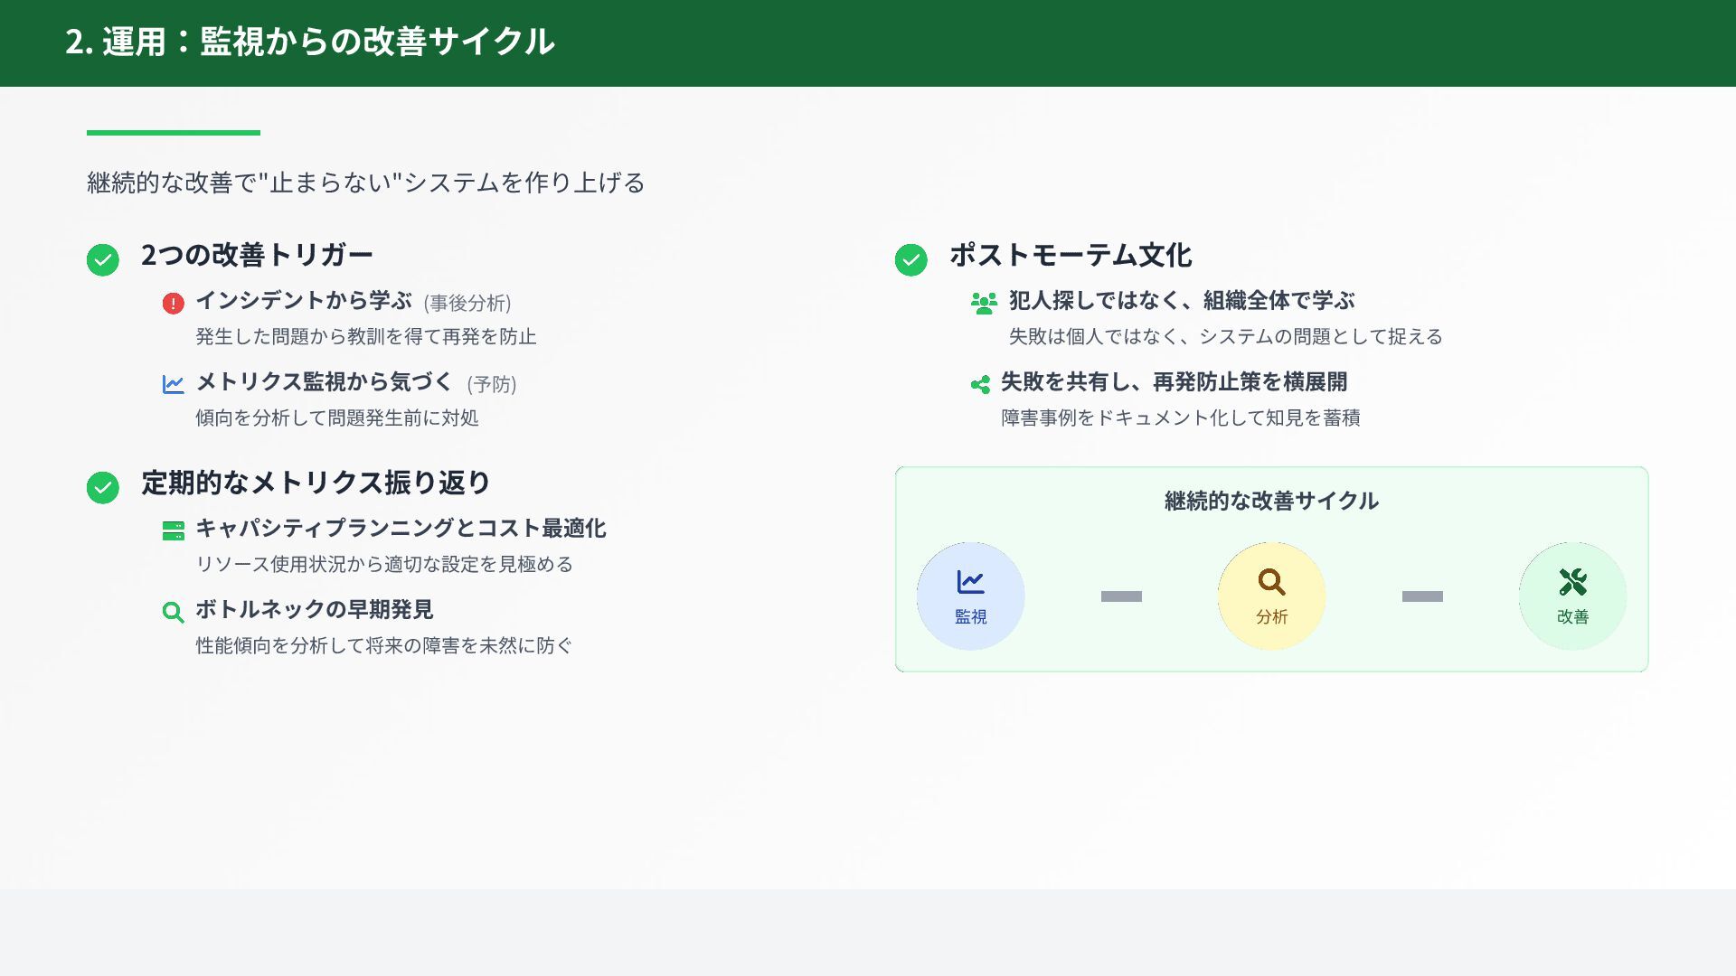The width and height of the screenshot is (1736, 976).
Task: Click the 継続的な改善サイクル box title
Action: click(x=1270, y=501)
